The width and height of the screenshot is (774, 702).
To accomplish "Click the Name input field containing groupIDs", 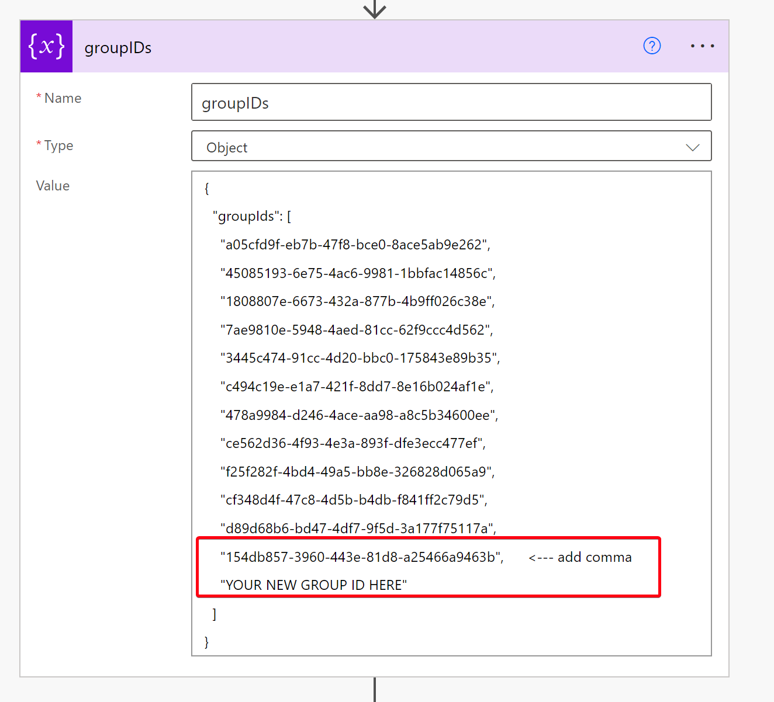I will point(451,102).
